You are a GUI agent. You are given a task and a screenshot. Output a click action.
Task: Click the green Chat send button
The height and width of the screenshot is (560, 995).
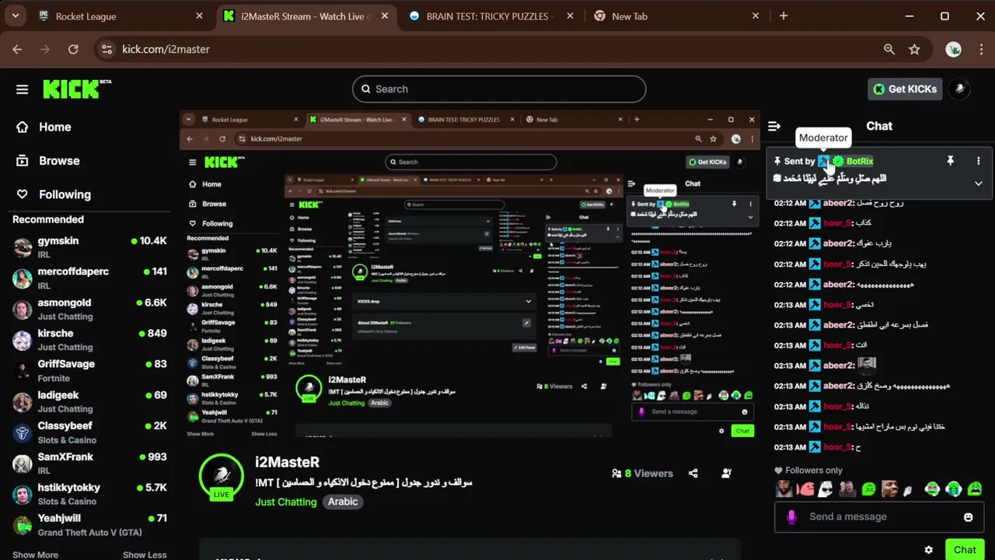point(965,549)
